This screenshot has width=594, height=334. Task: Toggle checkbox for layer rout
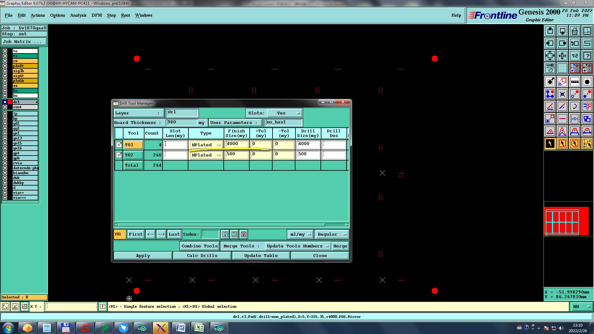[5, 107]
